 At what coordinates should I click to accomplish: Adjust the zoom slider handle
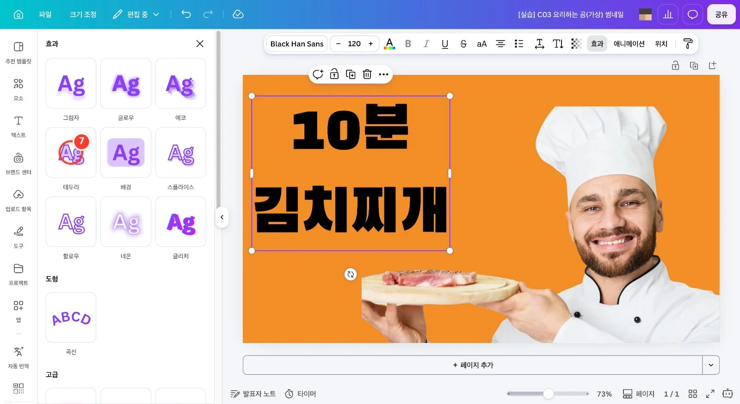tap(549, 394)
